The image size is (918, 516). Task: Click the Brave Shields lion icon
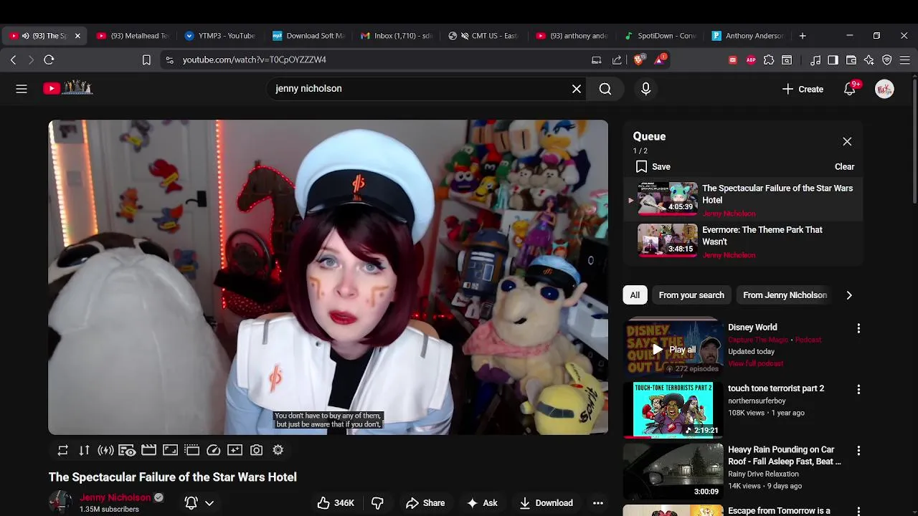tap(638, 60)
